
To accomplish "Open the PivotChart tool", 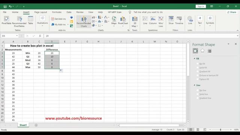I will [123, 21].
